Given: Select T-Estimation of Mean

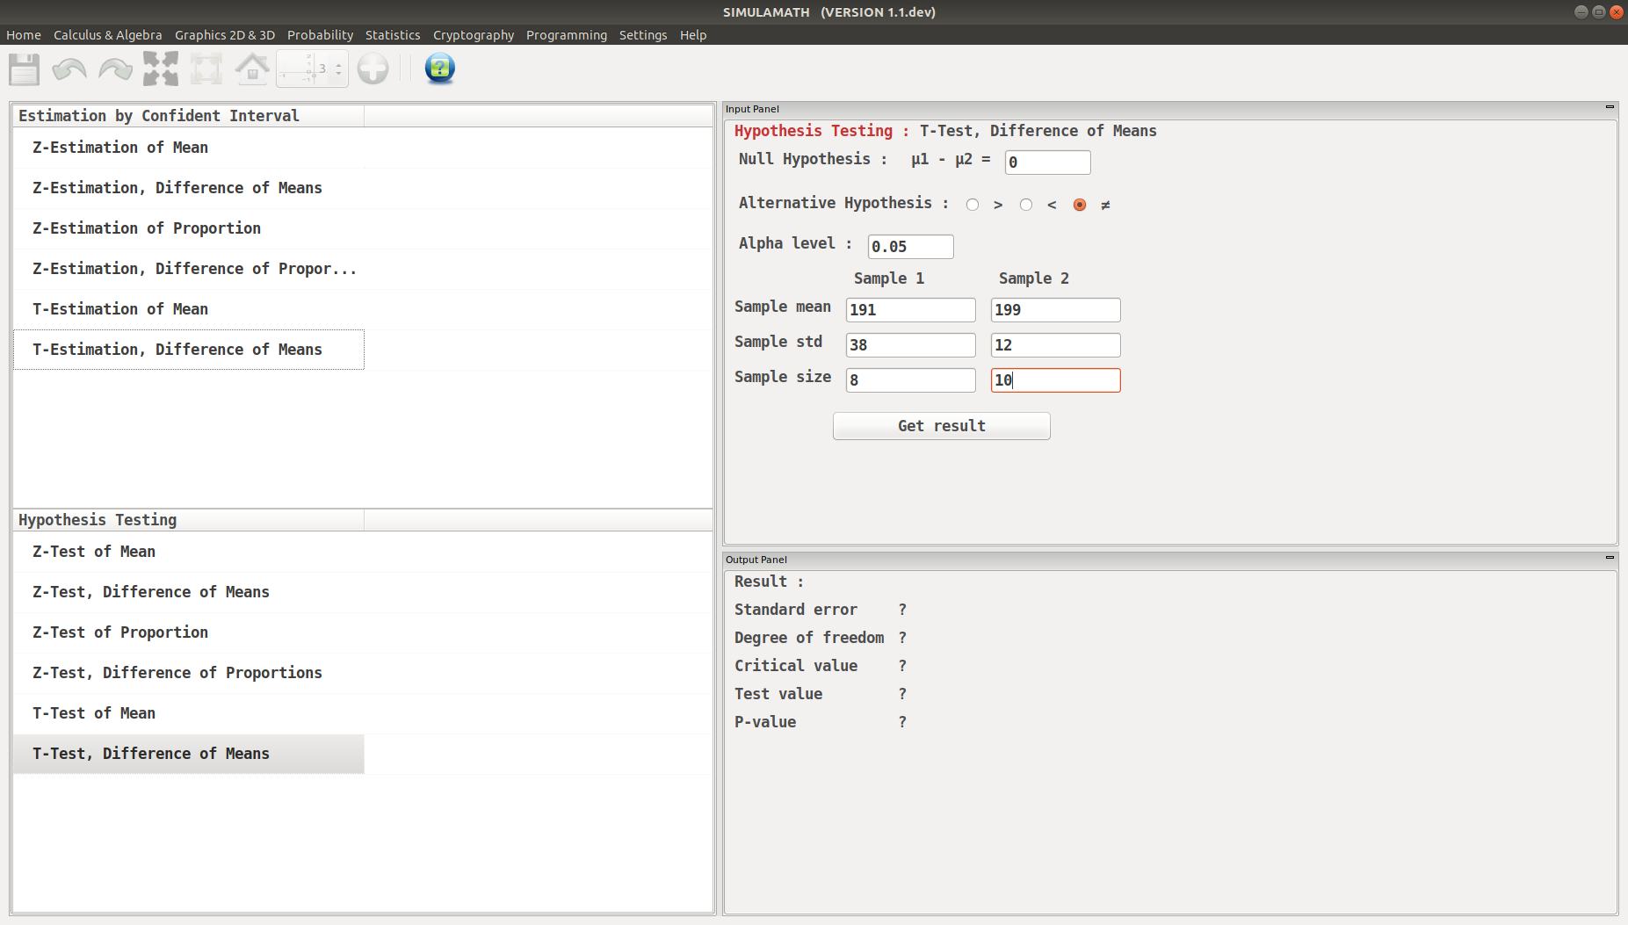Looking at the screenshot, I should point(189,309).
